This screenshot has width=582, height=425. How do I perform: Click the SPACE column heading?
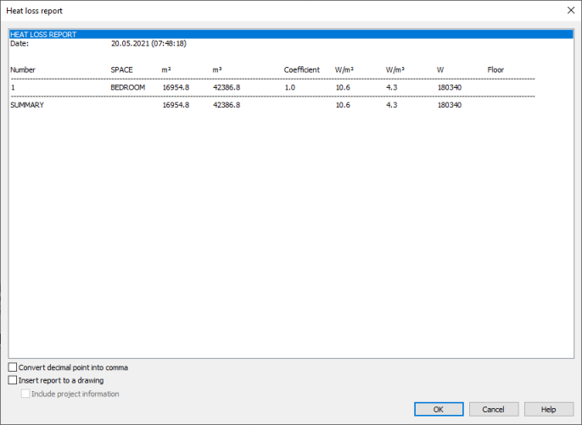point(122,69)
